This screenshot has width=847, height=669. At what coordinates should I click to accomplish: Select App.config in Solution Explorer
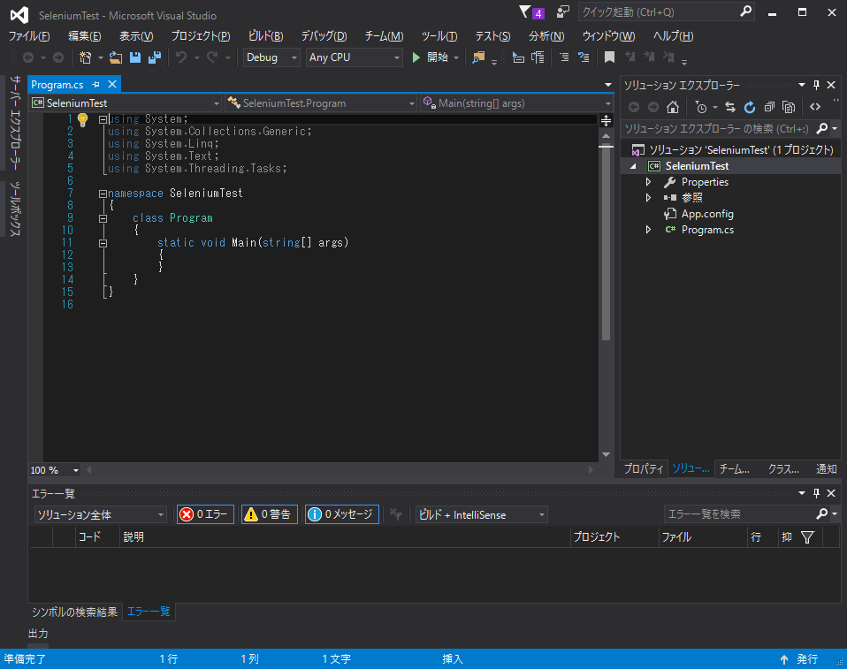707,214
